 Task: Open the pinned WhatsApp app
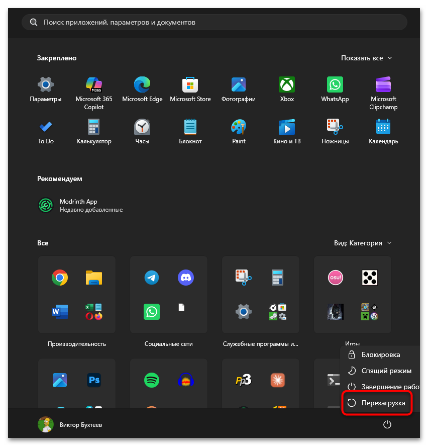(x=335, y=89)
